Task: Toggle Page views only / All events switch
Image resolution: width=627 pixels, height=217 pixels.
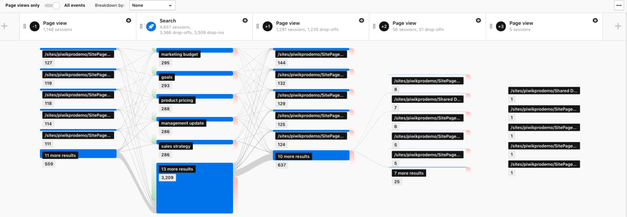Action: click(52, 6)
